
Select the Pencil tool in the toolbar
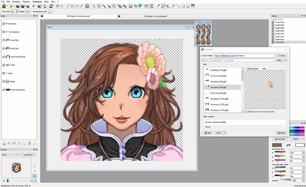[164, 6]
